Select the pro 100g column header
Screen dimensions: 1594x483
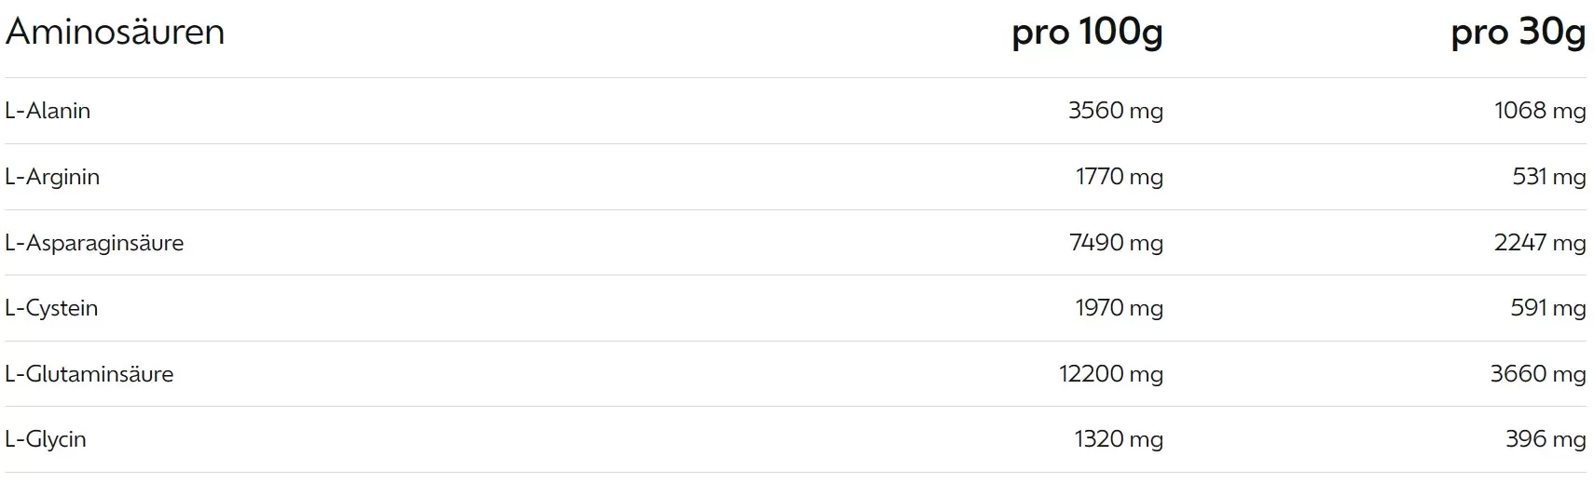click(1087, 34)
